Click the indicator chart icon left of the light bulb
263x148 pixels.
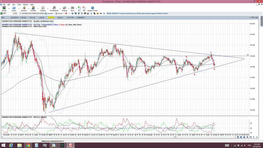tap(88, 13)
